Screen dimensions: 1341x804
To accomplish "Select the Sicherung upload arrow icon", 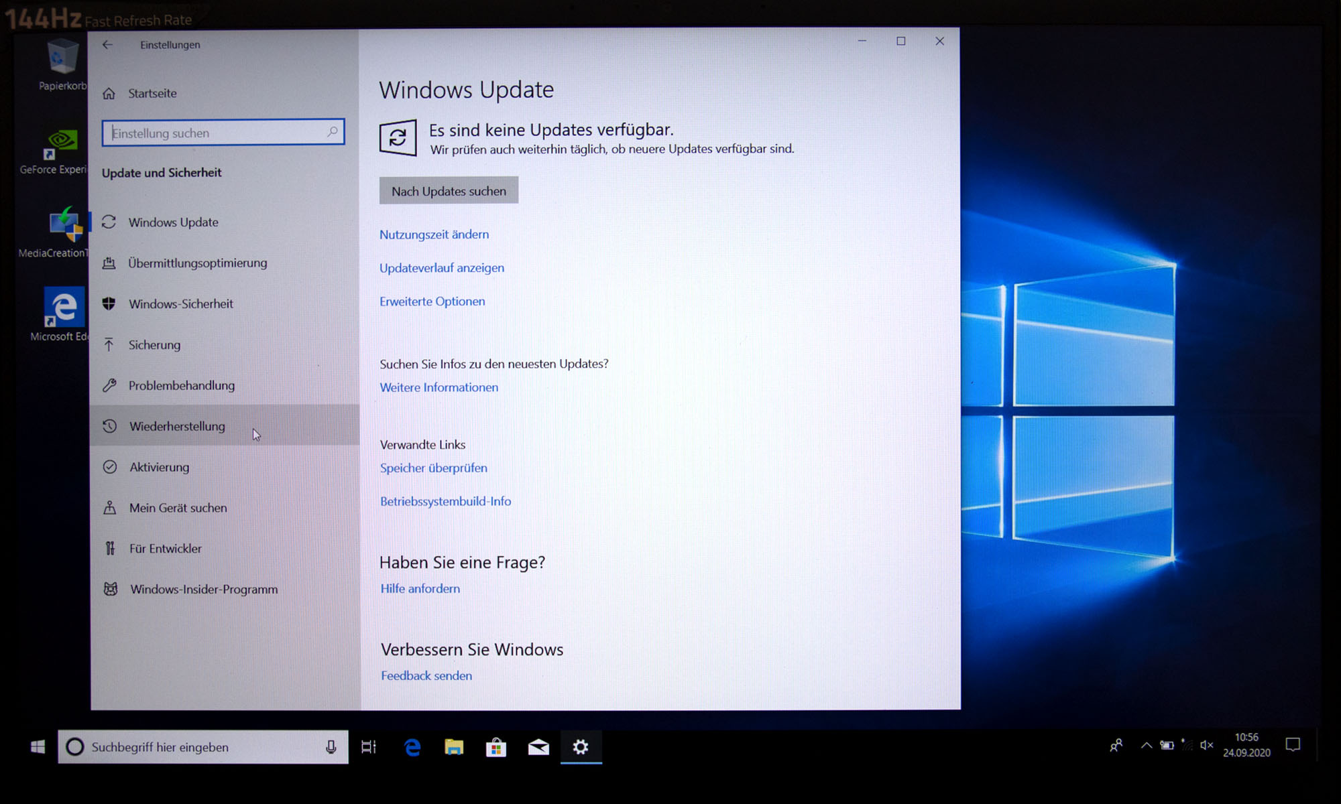I will pos(109,344).
